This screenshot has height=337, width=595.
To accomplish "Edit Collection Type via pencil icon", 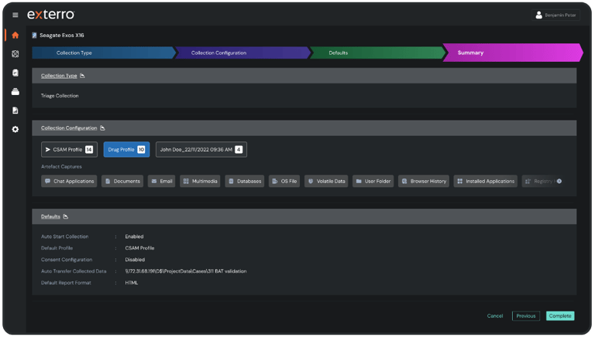I will (x=82, y=76).
